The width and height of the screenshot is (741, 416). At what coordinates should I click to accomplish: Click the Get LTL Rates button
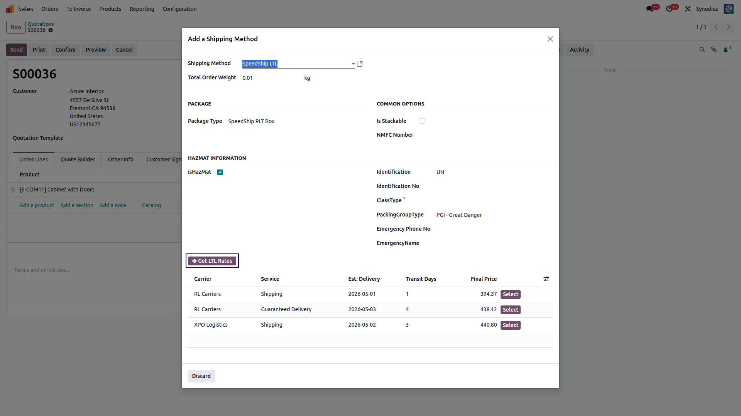(x=212, y=261)
